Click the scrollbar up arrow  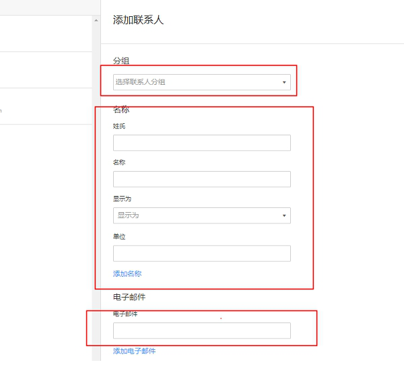96,20
